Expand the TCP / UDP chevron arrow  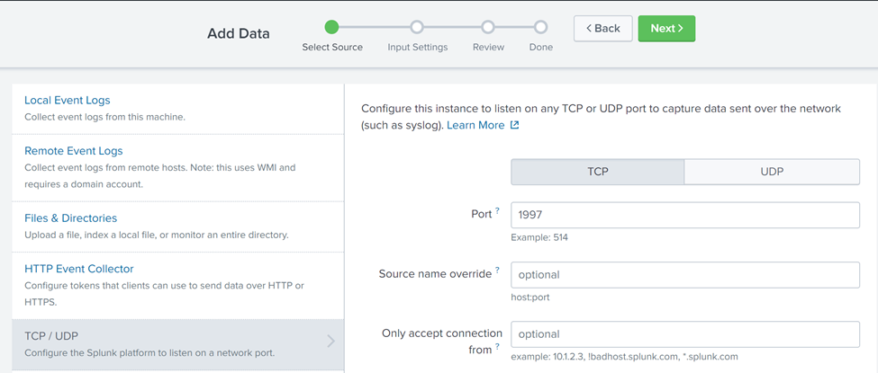(330, 342)
